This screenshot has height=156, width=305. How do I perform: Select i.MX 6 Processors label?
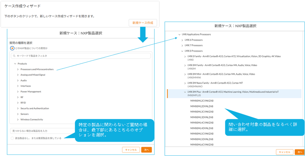pos(194,40)
